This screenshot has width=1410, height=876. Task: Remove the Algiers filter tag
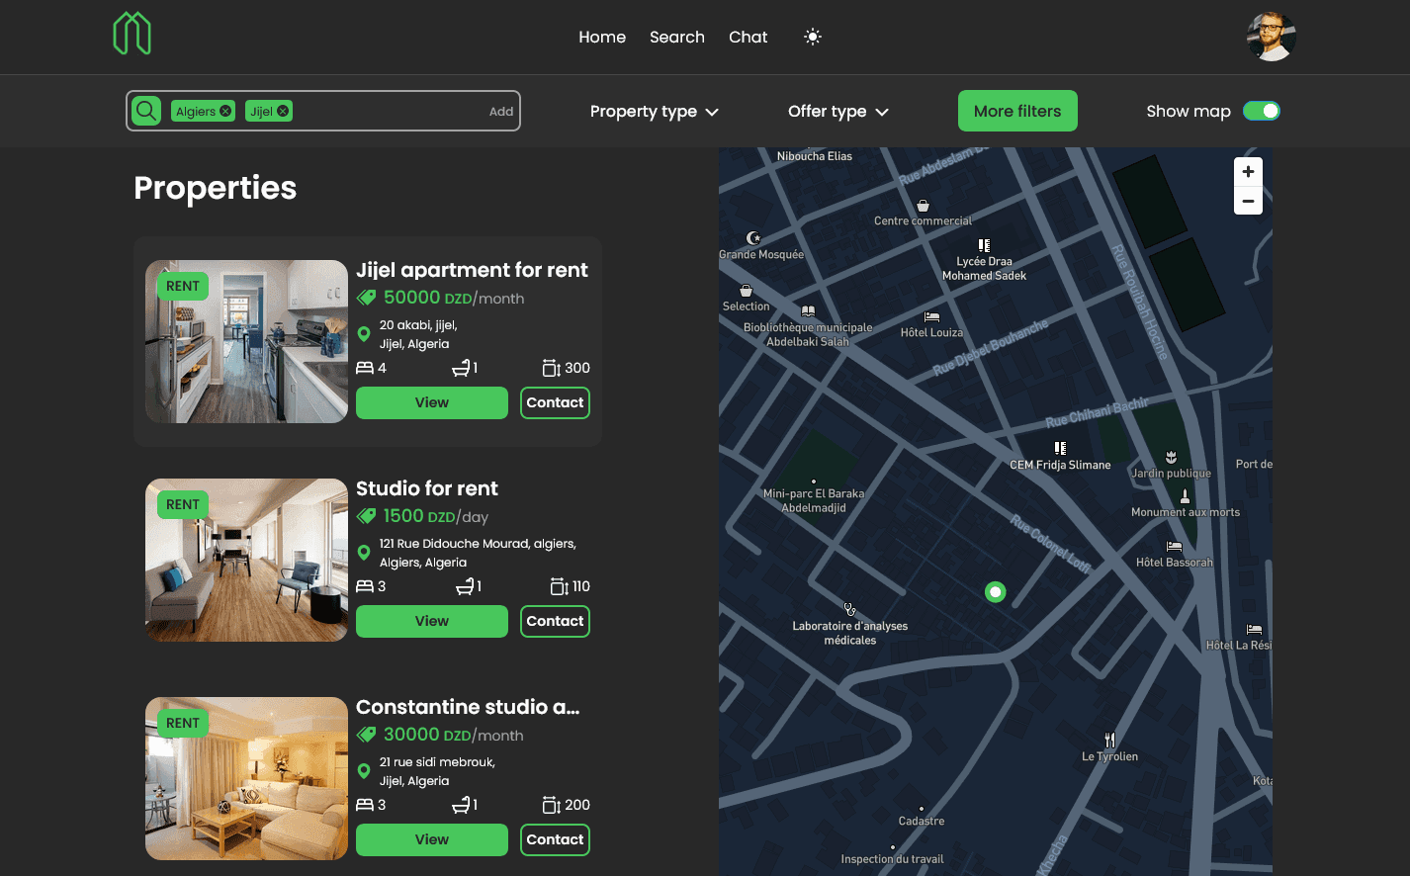[226, 111]
